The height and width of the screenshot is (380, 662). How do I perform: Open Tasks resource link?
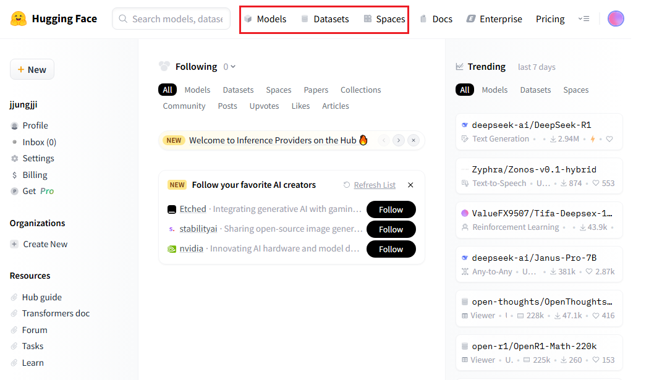[x=27, y=346]
